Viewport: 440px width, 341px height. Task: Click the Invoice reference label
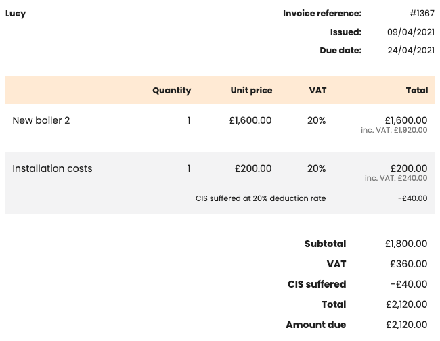tap(322, 14)
